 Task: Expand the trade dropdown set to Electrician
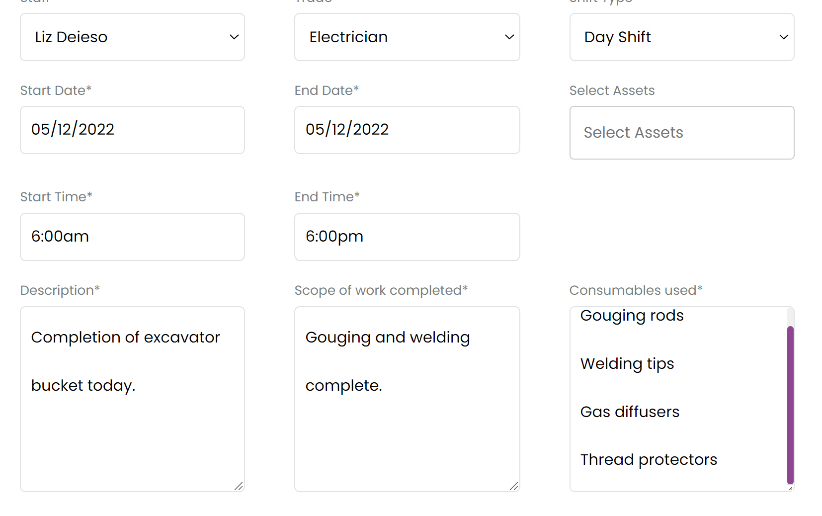407,37
